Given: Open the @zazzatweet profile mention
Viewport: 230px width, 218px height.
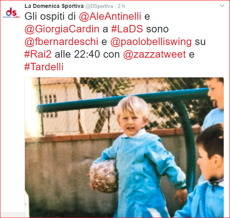Looking at the screenshot, I should click(x=155, y=54).
